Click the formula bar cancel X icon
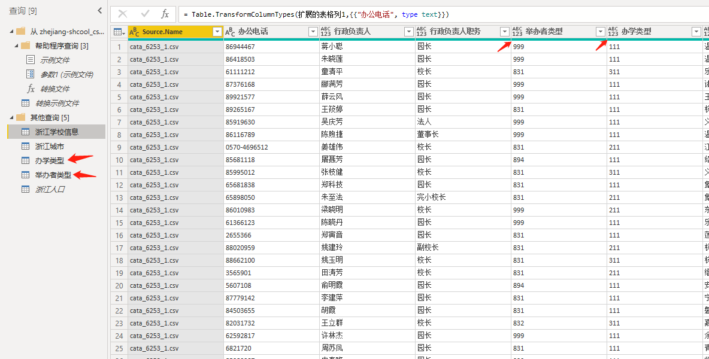 (x=123, y=14)
